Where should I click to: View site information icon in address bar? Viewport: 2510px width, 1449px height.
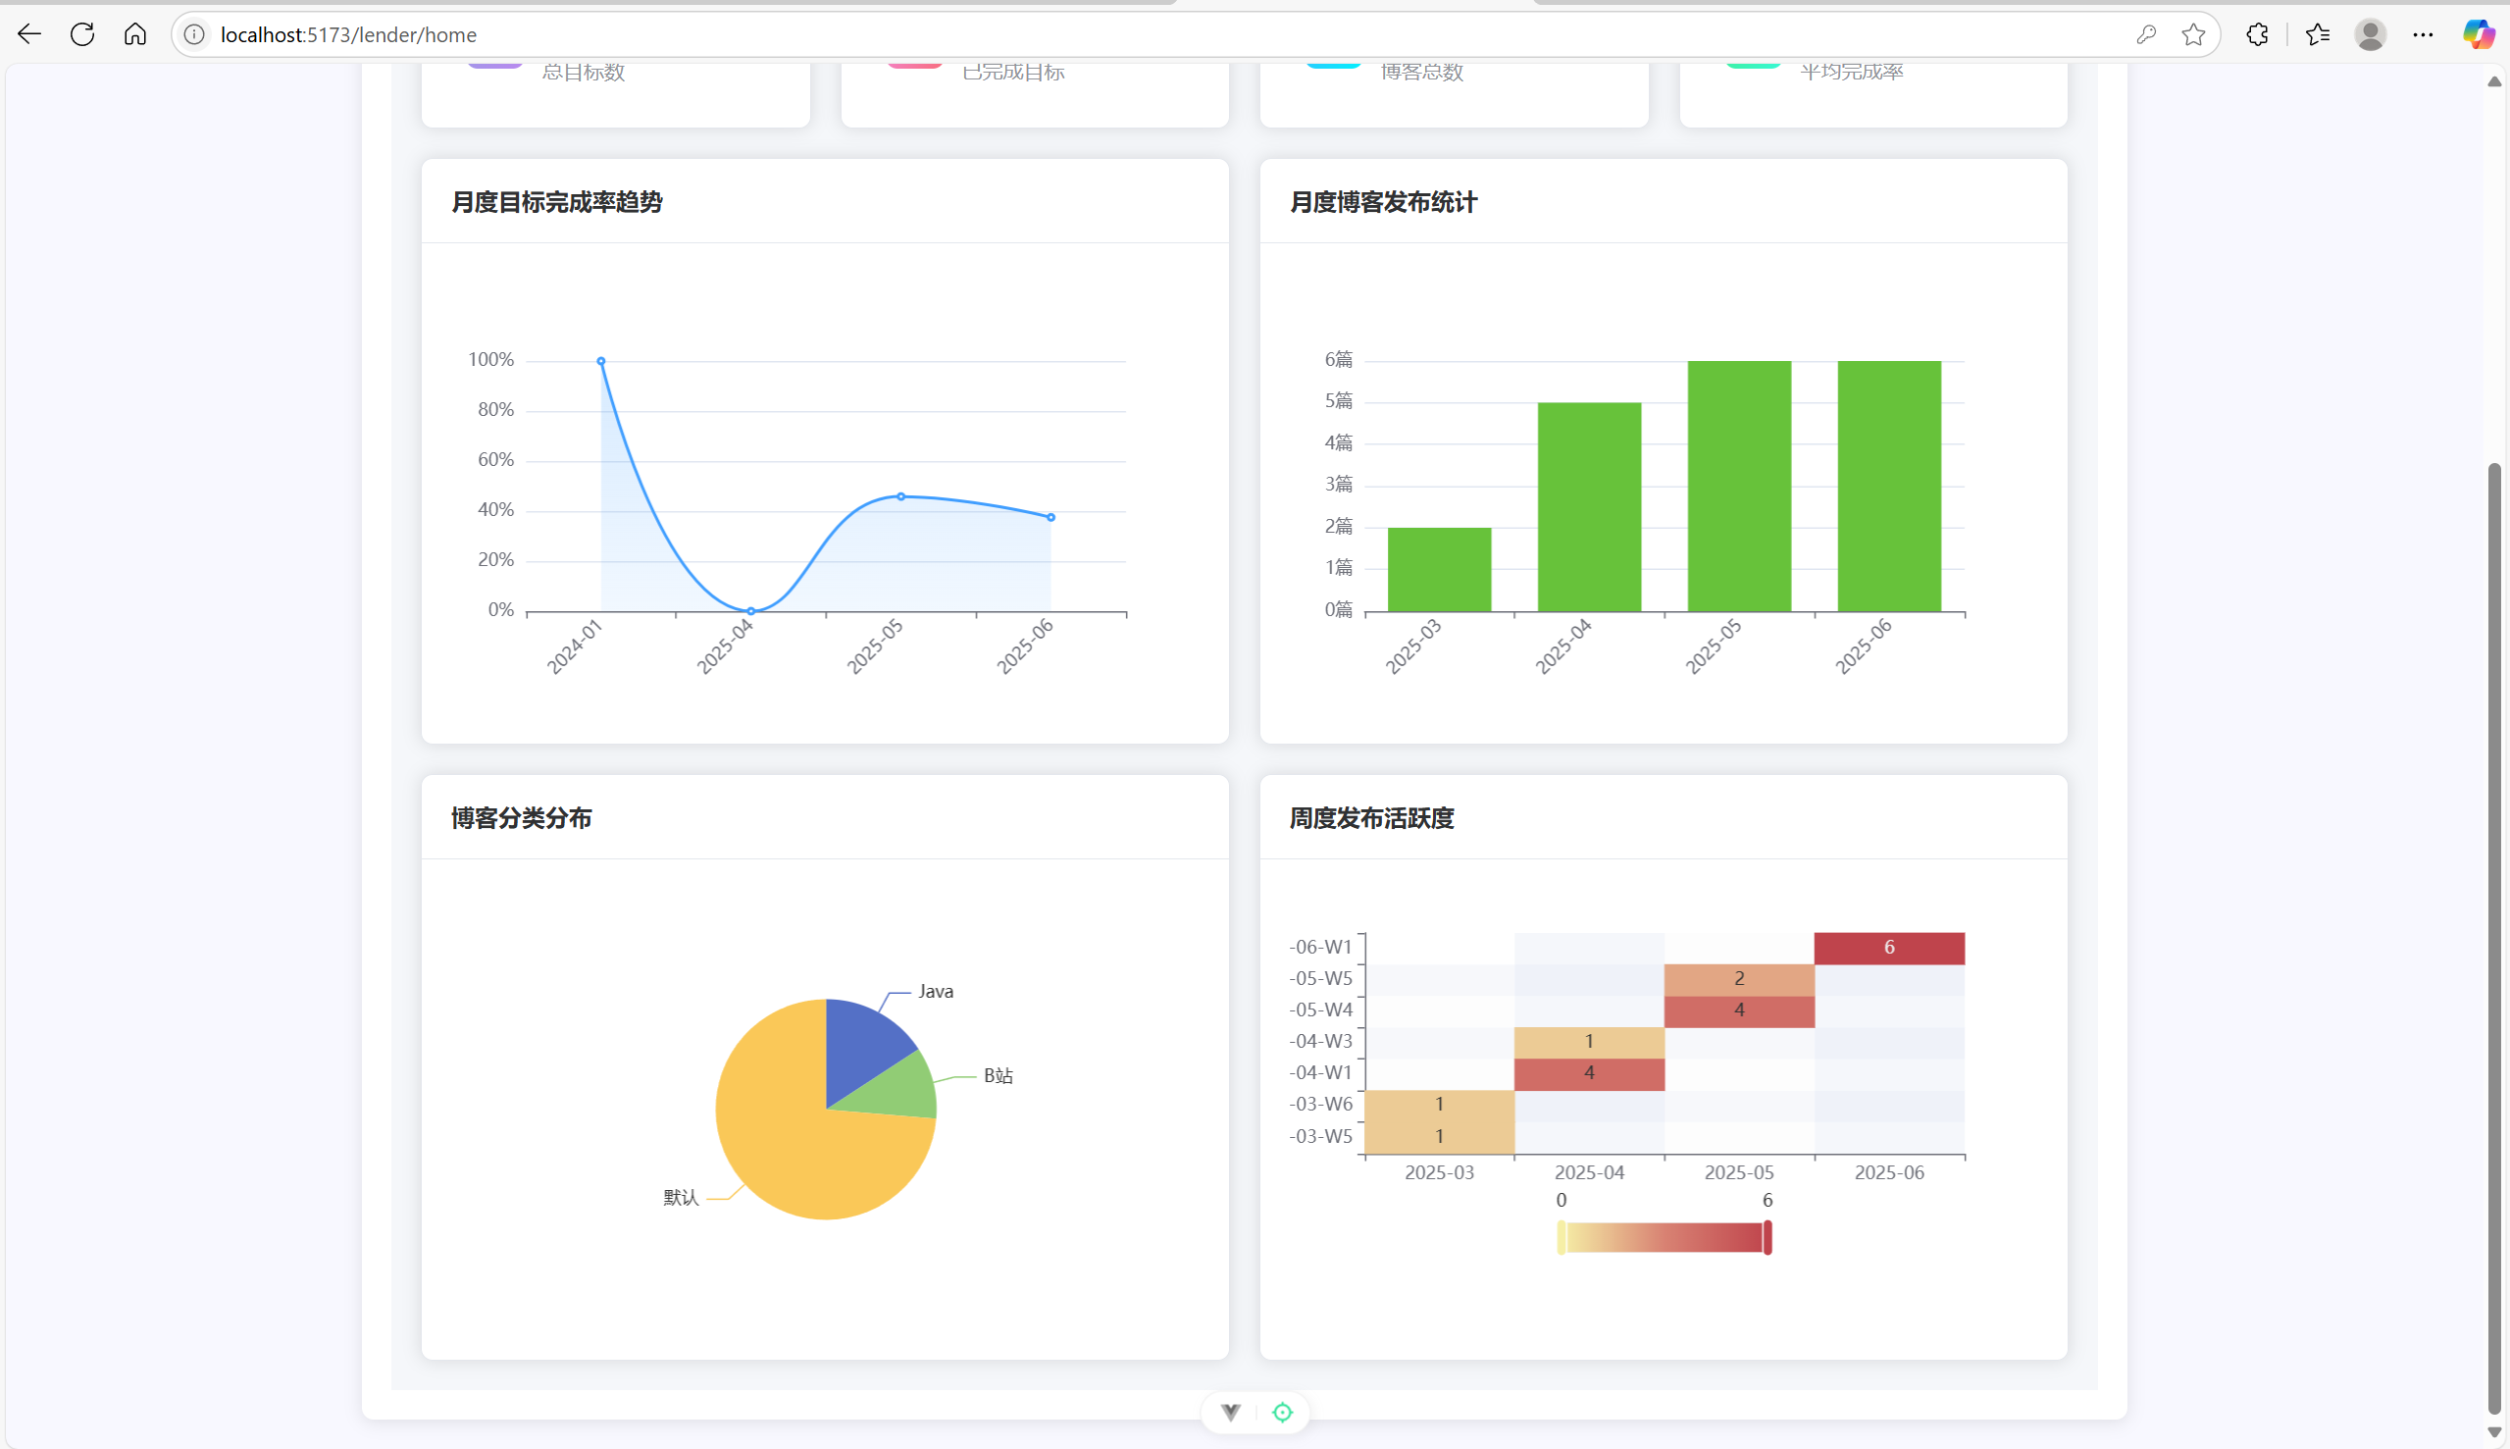(x=195, y=35)
